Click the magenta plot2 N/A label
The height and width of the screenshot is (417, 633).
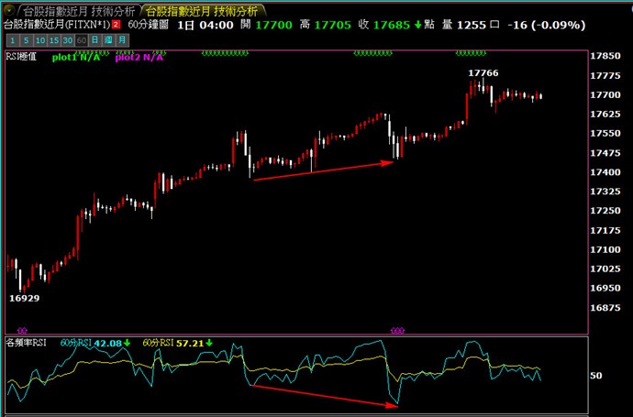click(x=139, y=58)
